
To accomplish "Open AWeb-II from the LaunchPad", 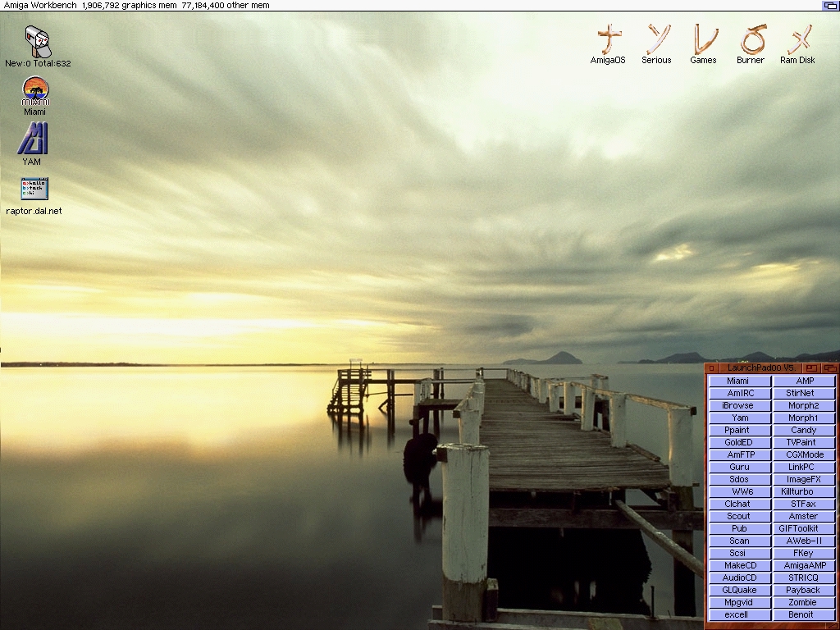I will point(803,541).
